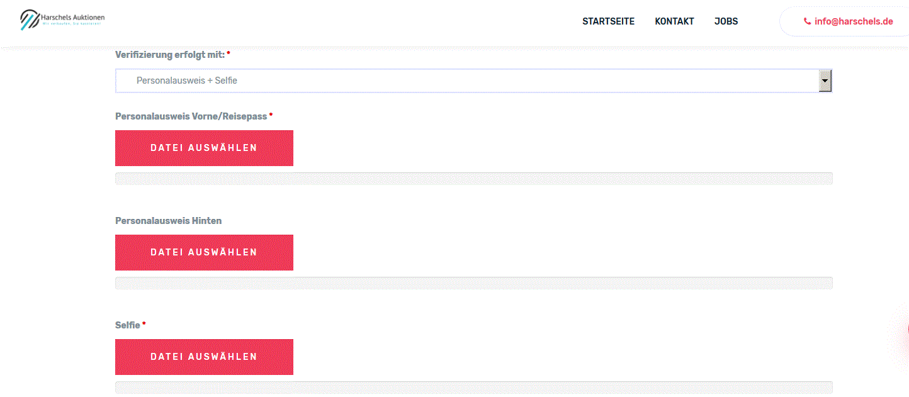Click the progress bar under Personalausweis Vorne upload

tap(473, 179)
